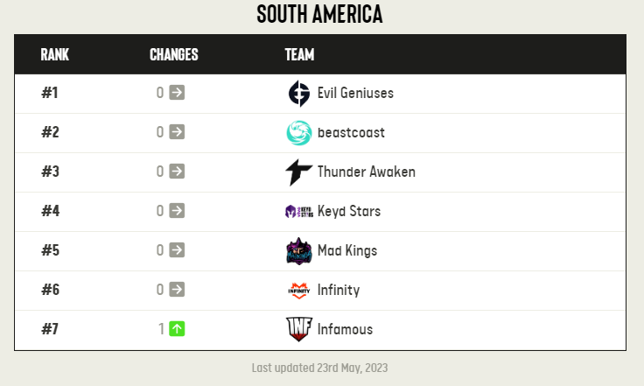Viewport: 644px width, 386px height.
Task: Click the beastcoast teal logo
Action: click(x=299, y=133)
